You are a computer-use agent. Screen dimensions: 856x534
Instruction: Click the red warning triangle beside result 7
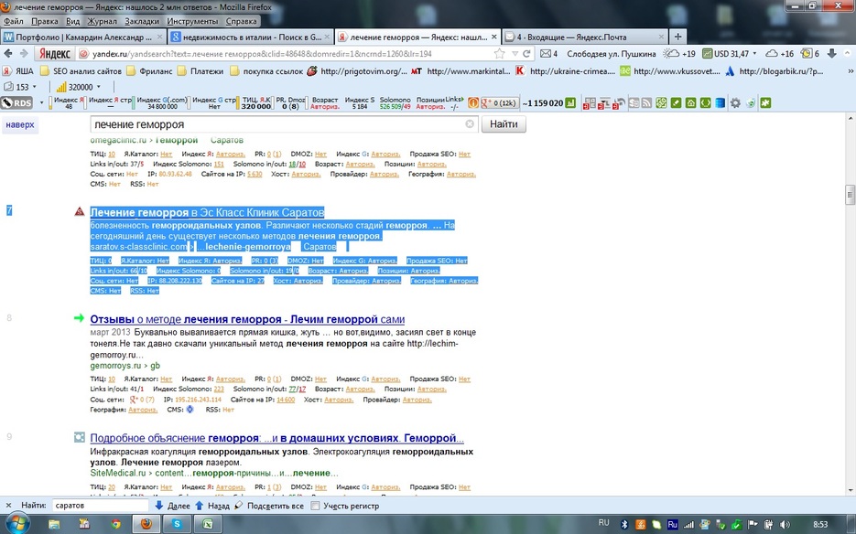pos(79,211)
